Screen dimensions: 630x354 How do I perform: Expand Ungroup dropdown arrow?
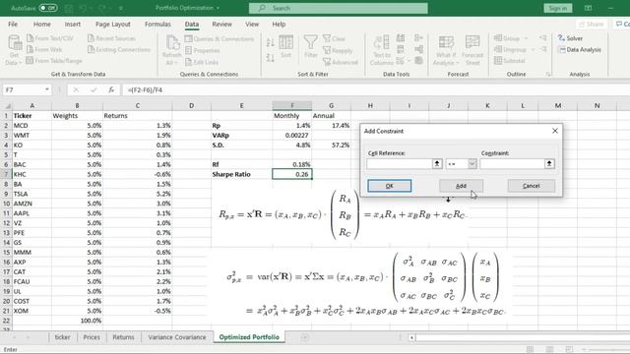[533, 50]
